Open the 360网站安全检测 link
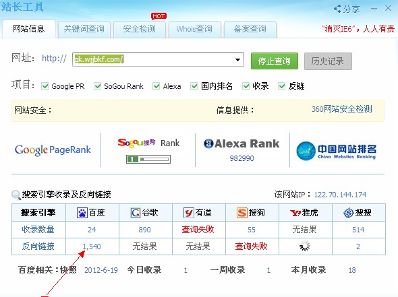The width and height of the screenshot is (398, 297). pos(341,109)
